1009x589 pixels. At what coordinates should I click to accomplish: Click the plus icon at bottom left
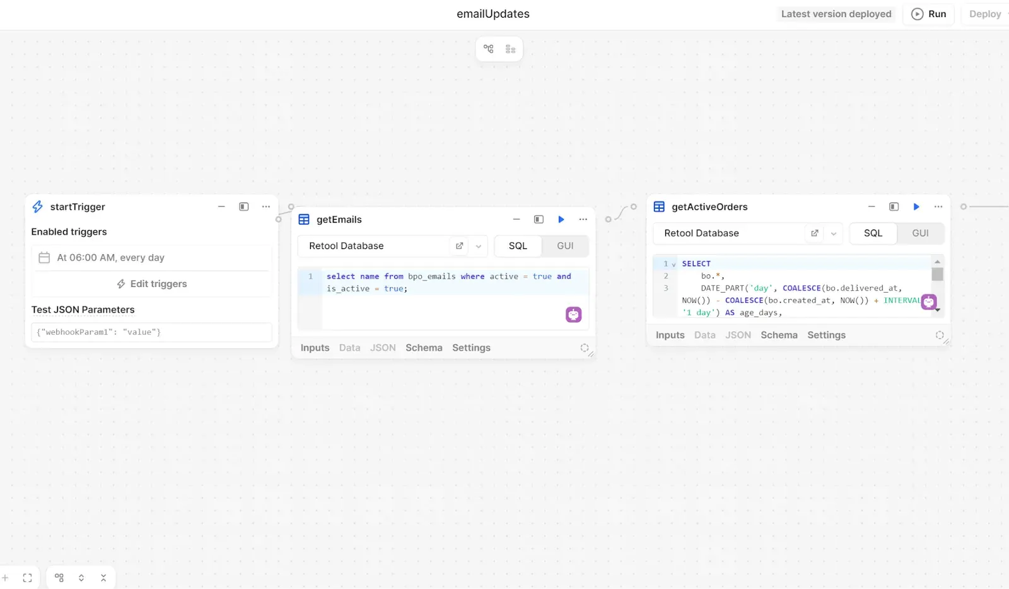(5, 578)
